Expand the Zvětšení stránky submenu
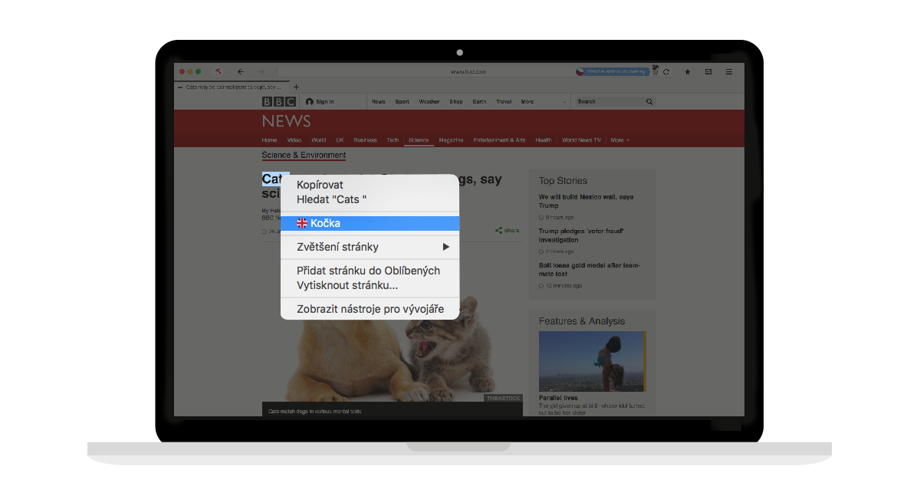 click(x=445, y=247)
